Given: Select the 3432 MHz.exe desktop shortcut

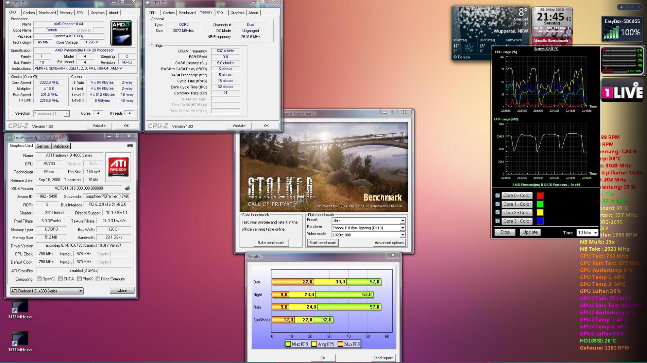Looking at the screenshot, I should pyautogui.click(x=20, y=310).
